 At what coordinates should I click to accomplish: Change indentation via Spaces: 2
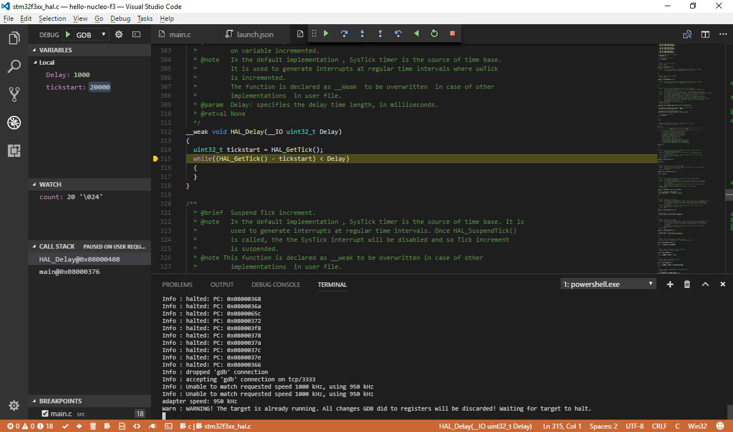[x=603, y=426]
